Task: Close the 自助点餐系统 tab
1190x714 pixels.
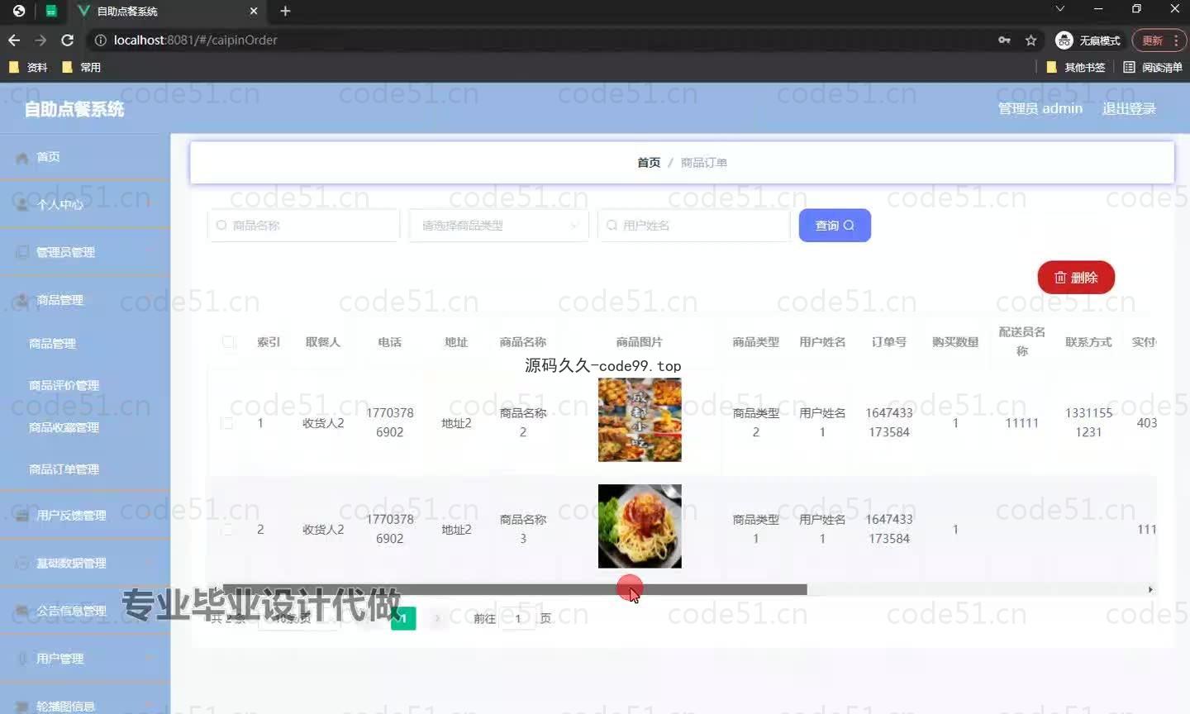Action: (x=254, y=11)
